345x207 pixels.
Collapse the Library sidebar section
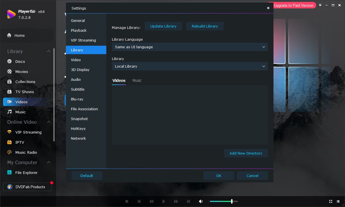pyautogui.click(x=49, y=51)
